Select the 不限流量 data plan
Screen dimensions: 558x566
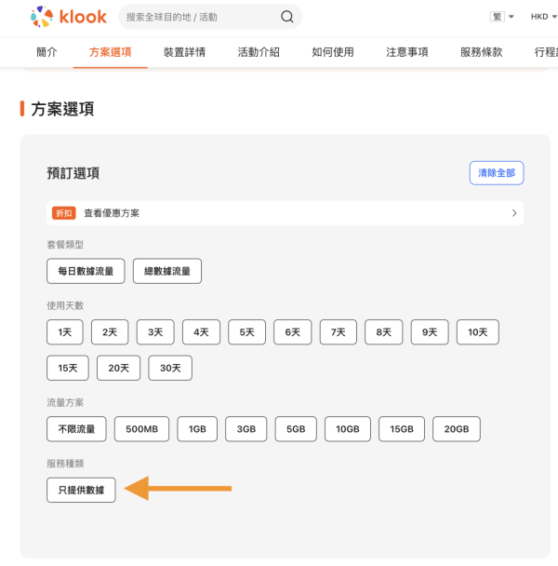(x=76, y=429)
